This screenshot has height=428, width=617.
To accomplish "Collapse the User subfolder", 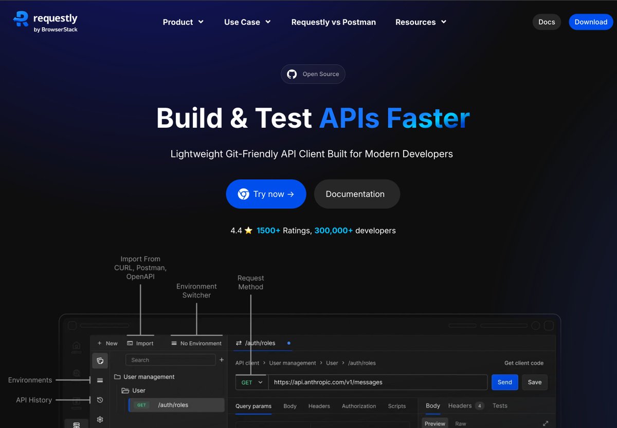I will click(134, 391).
